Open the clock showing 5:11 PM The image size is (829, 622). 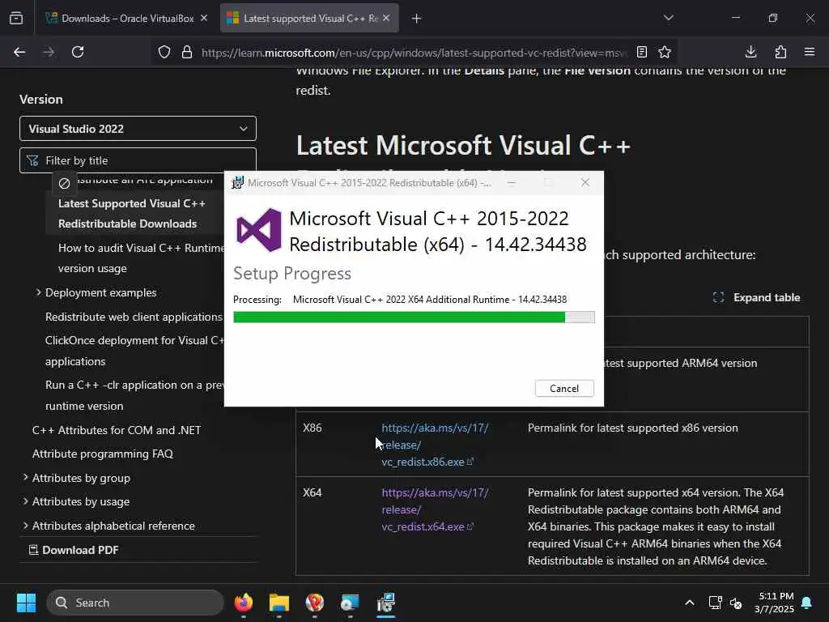(x=774, y=603)
